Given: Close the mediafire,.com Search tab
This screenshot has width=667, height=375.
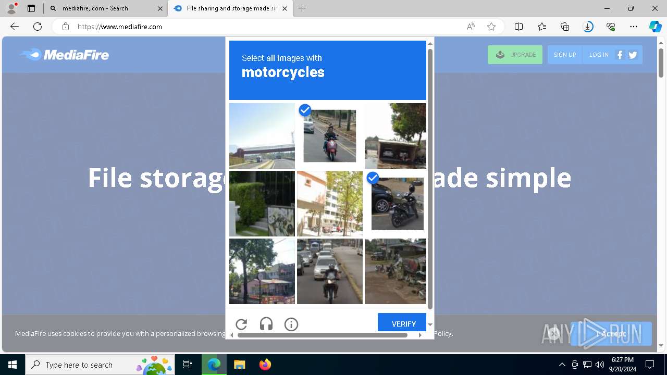Looking at the screenshot, I should pos(160,8).
